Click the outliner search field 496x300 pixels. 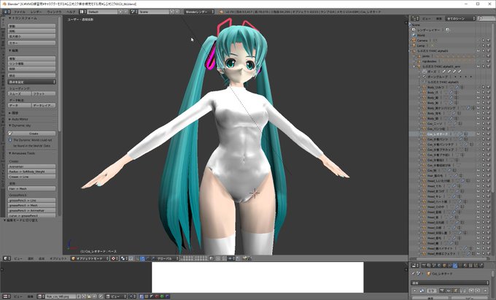[486, 19]
